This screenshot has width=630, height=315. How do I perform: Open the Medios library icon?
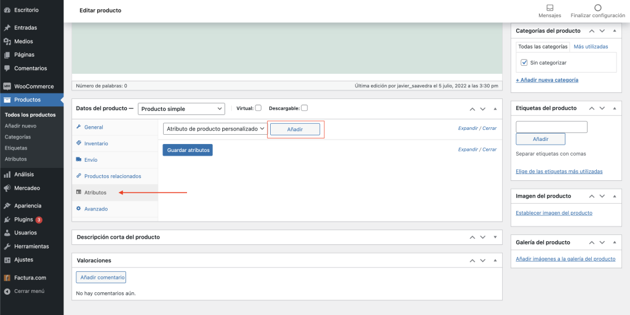coord(7,41)
